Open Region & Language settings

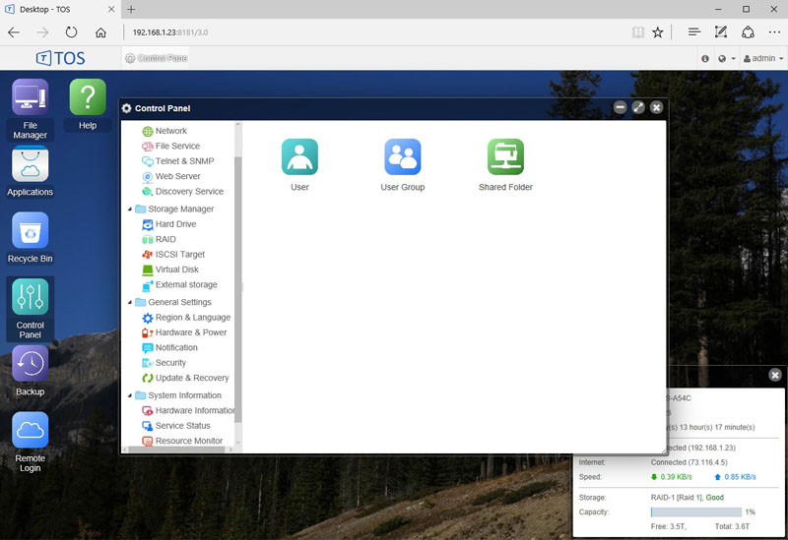point(192,318)
